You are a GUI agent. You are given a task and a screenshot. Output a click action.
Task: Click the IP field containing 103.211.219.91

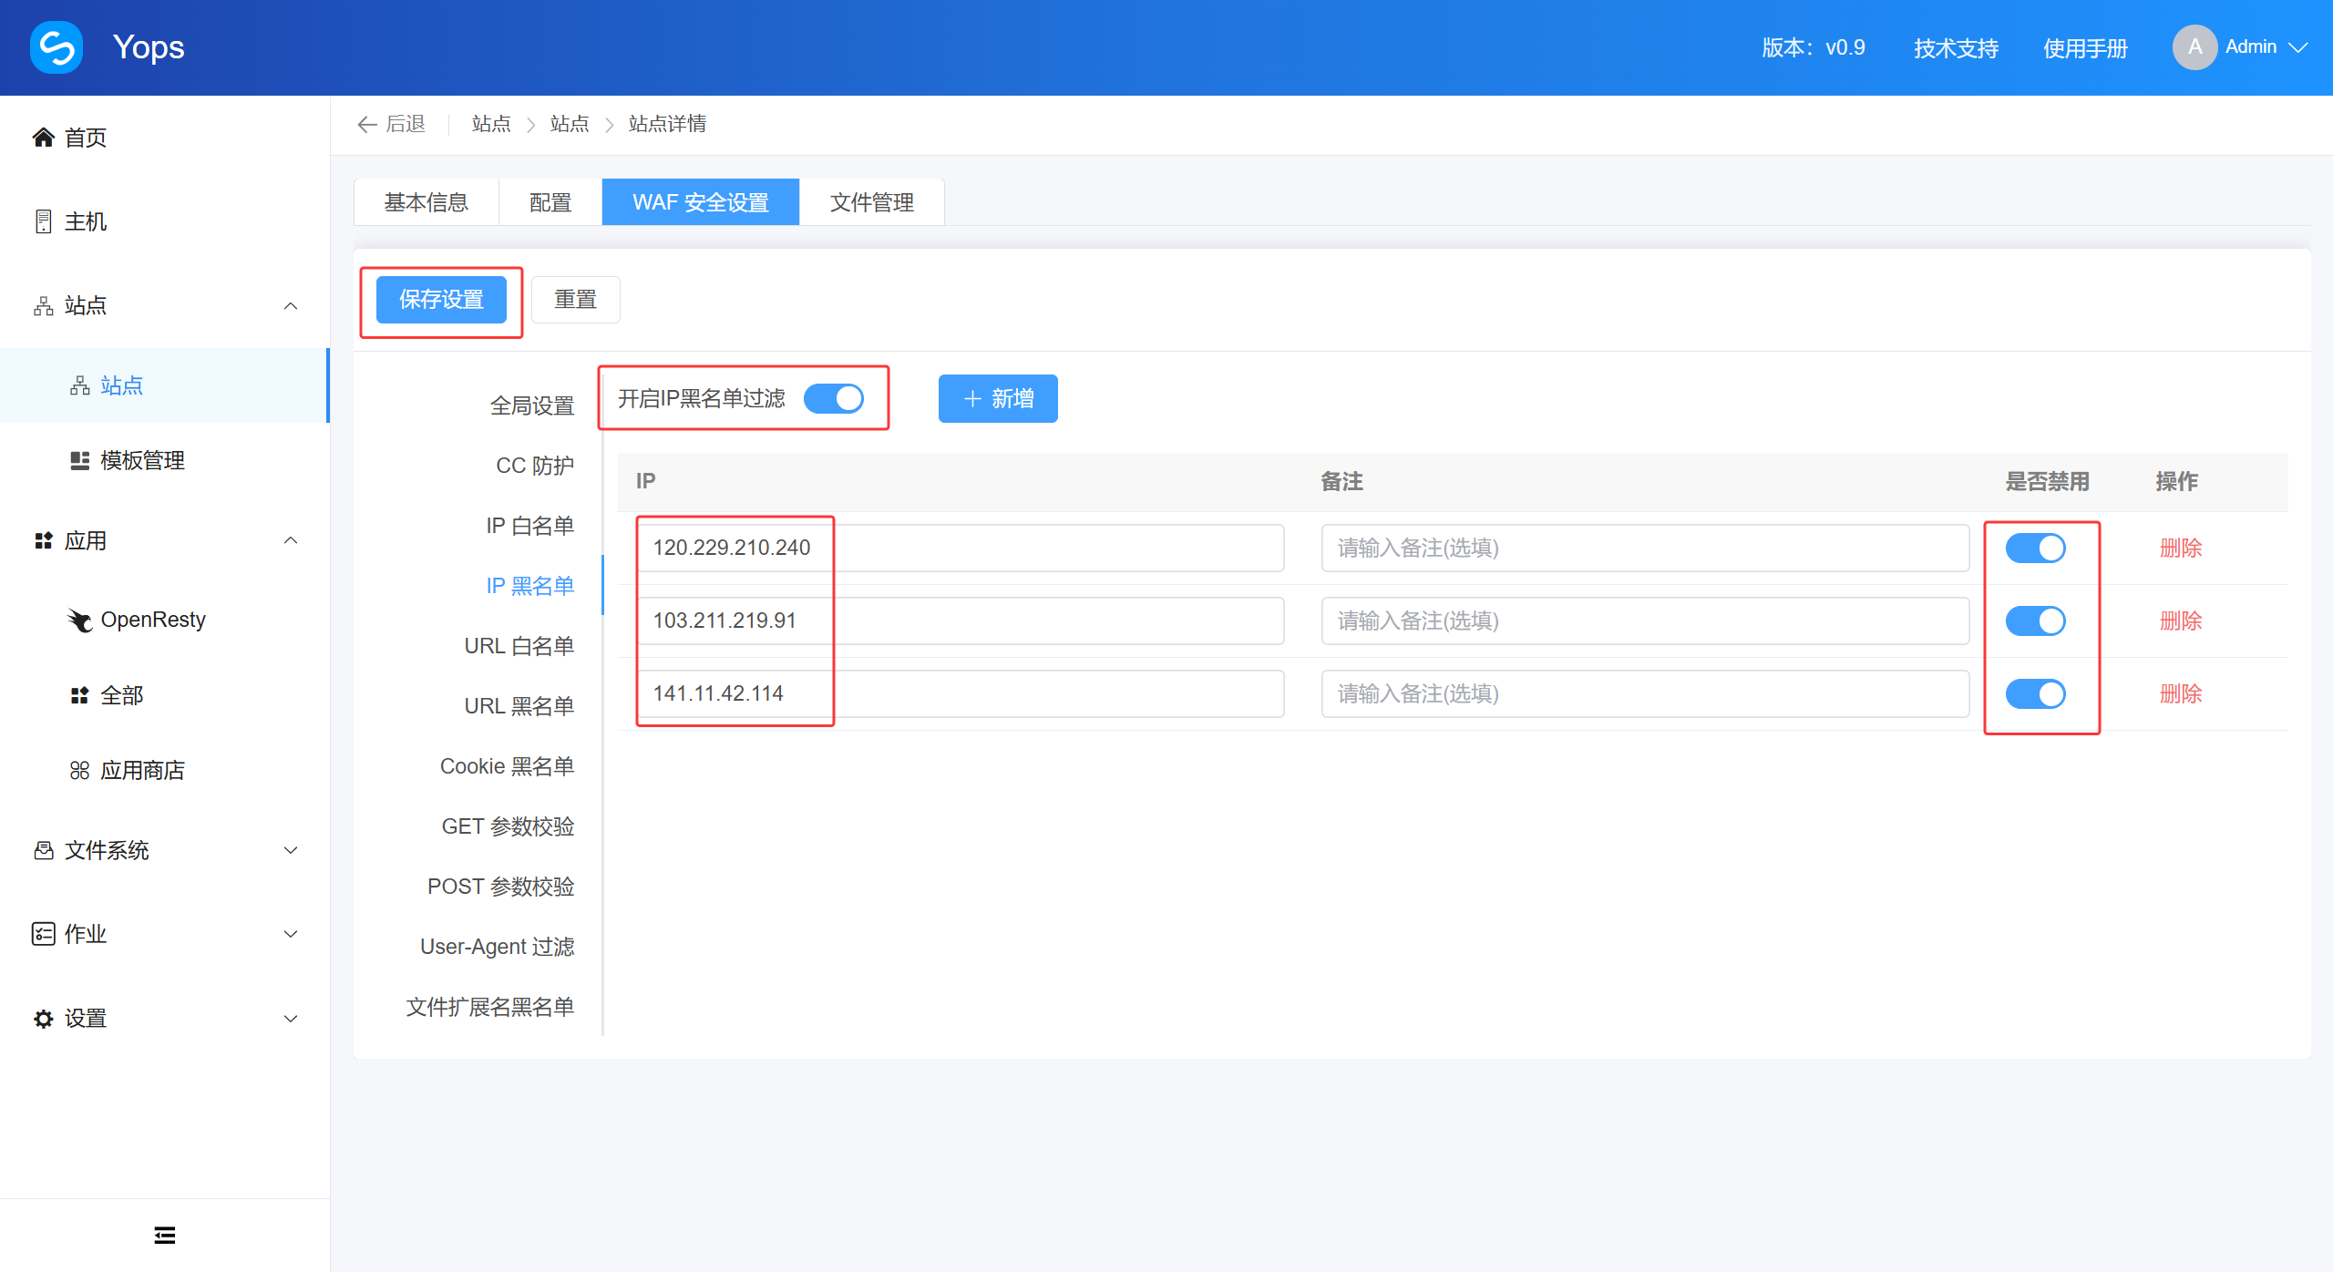961,621
